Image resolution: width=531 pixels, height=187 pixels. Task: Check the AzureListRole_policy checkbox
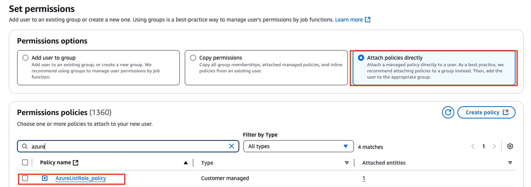pos(25,178)
